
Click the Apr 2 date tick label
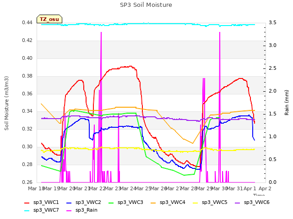(x=265, y=188)
